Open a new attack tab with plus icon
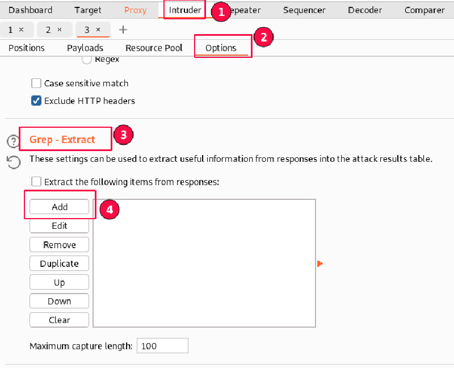The image size is (454, 368). click(x=123, y=30)
